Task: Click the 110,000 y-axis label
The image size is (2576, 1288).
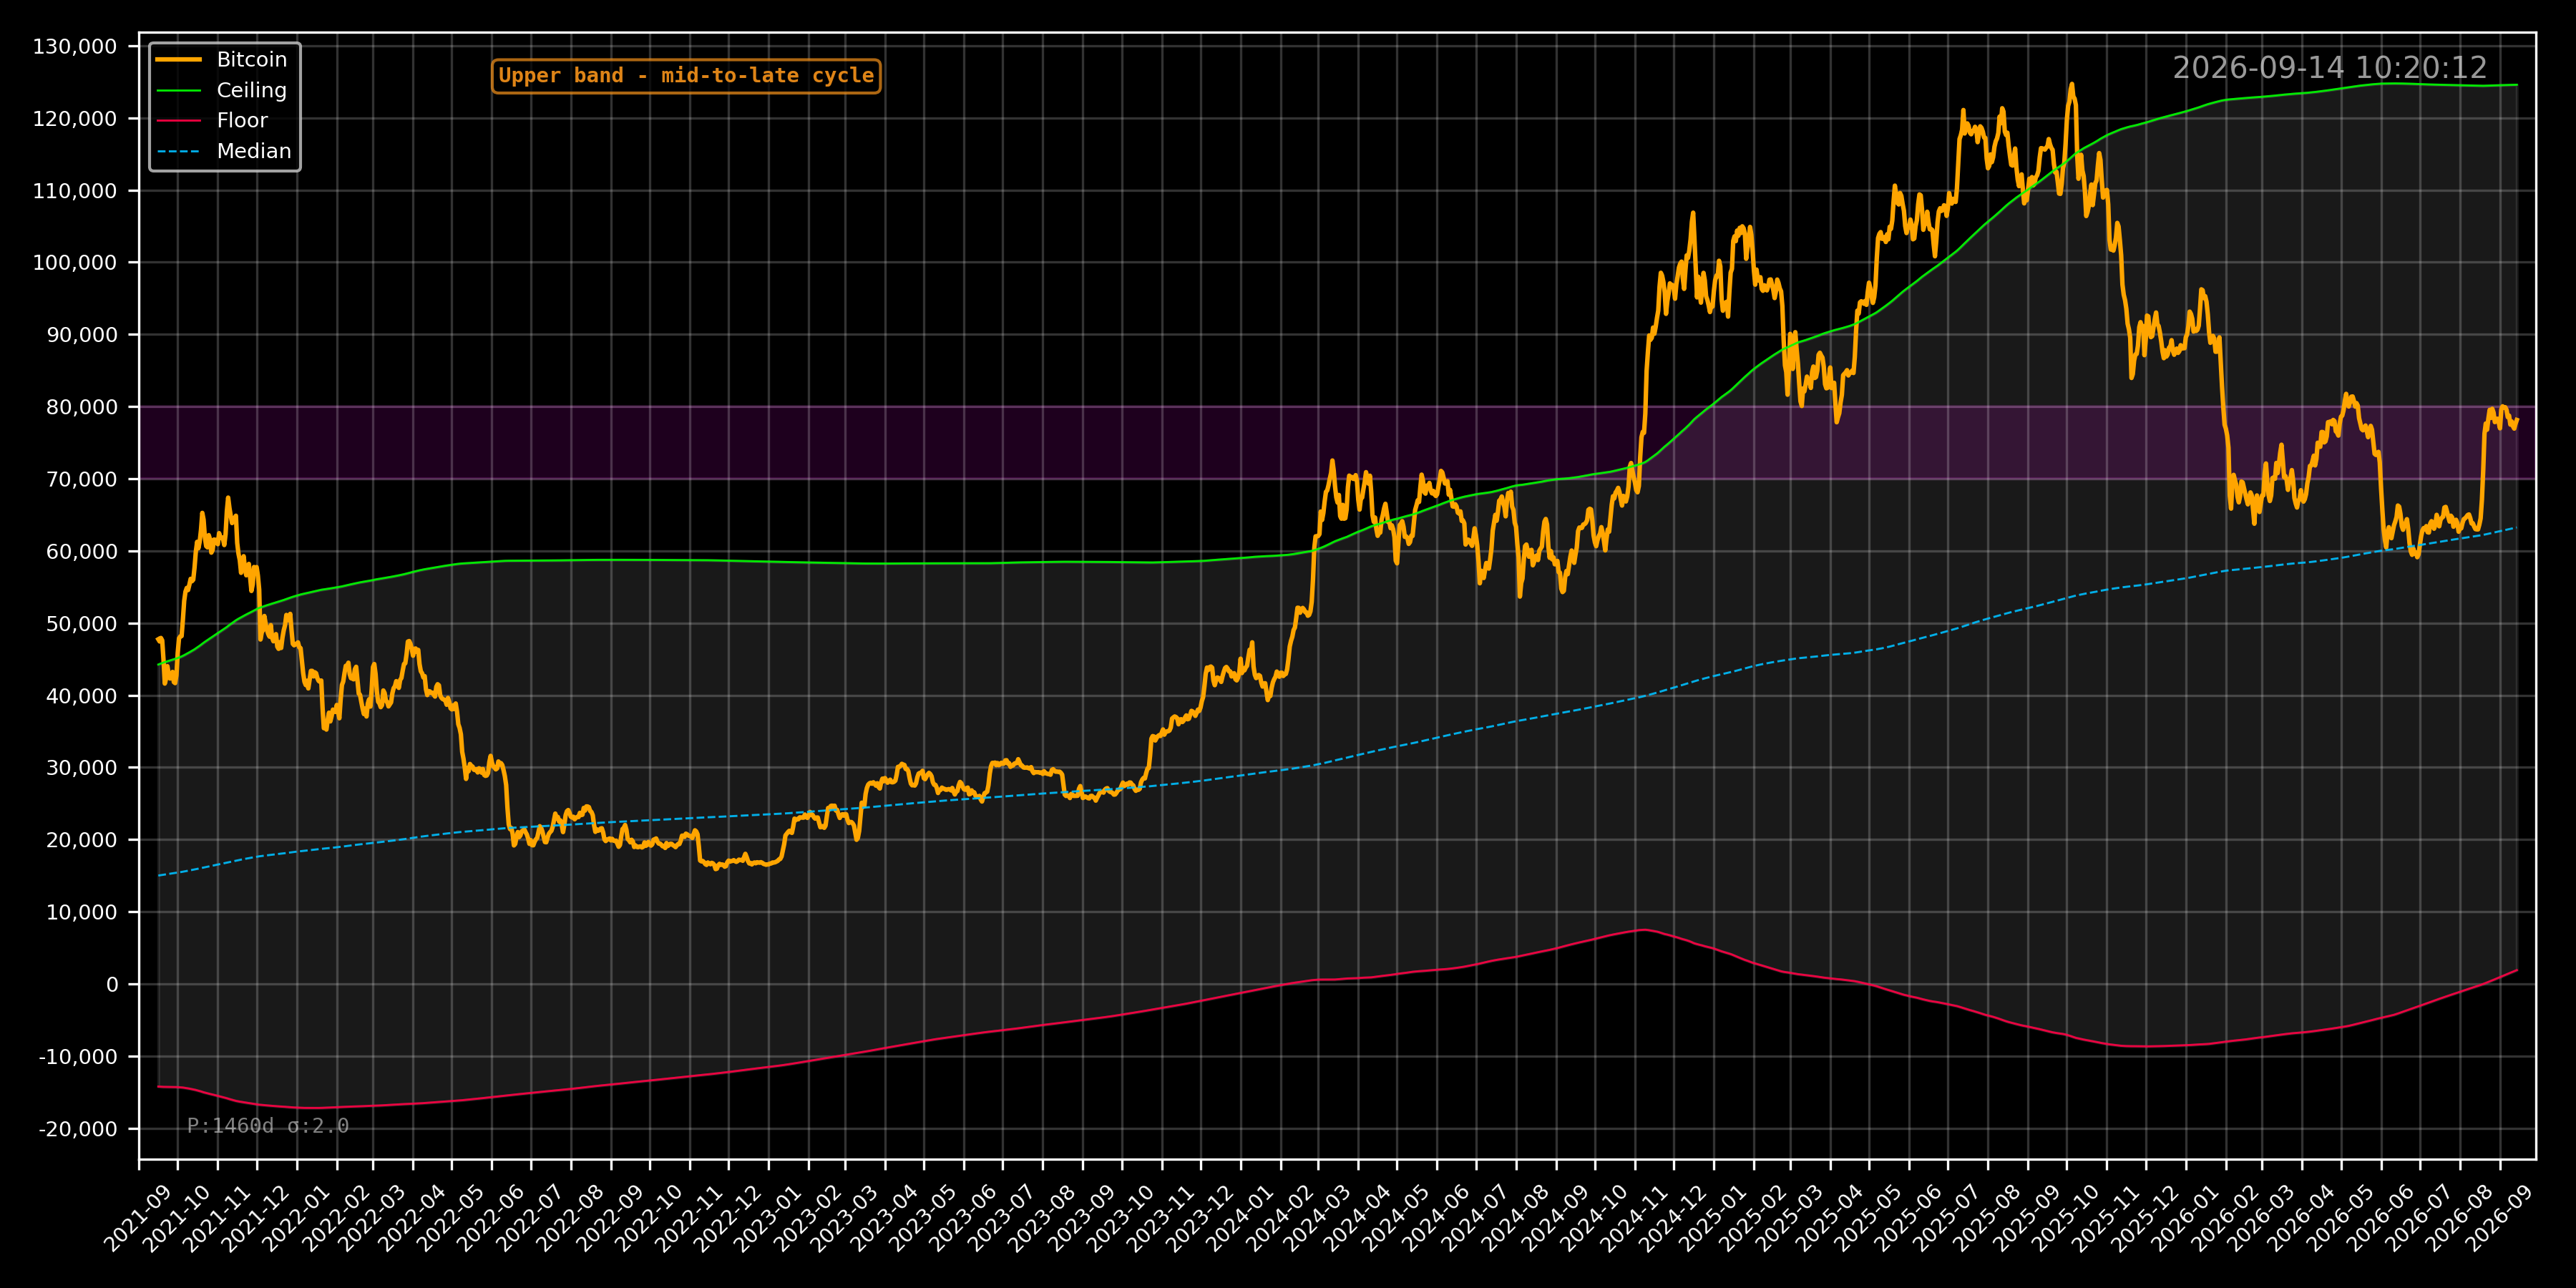Action: click(75, 191)
